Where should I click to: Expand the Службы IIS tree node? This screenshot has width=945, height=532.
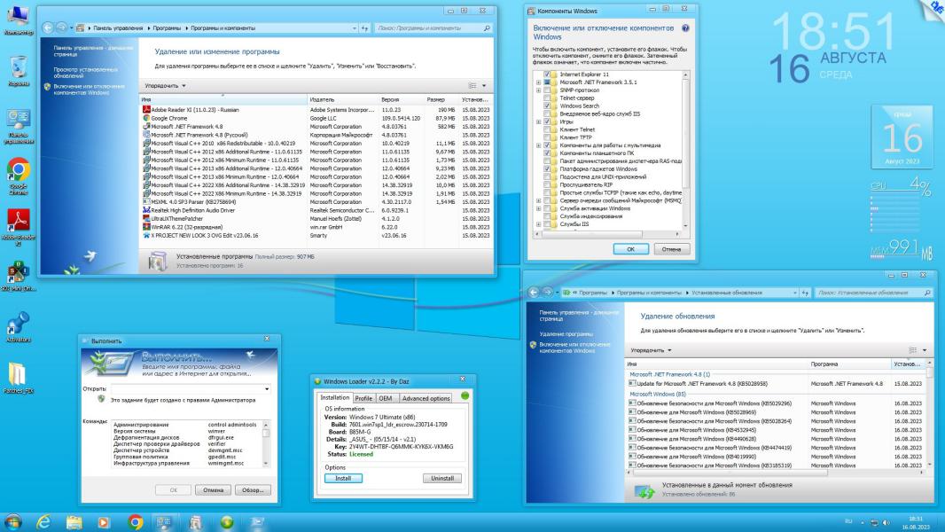click(538, 224)
